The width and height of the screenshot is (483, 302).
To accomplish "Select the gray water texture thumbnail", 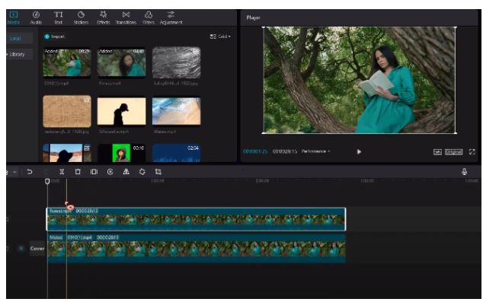I will tap(176, 62).
